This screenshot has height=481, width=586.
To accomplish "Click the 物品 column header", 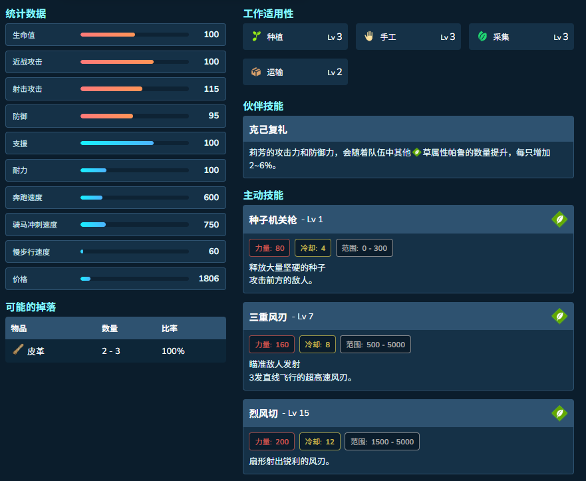I will 19,328.
